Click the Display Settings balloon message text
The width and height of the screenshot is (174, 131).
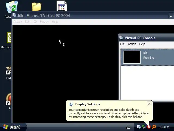108,113
